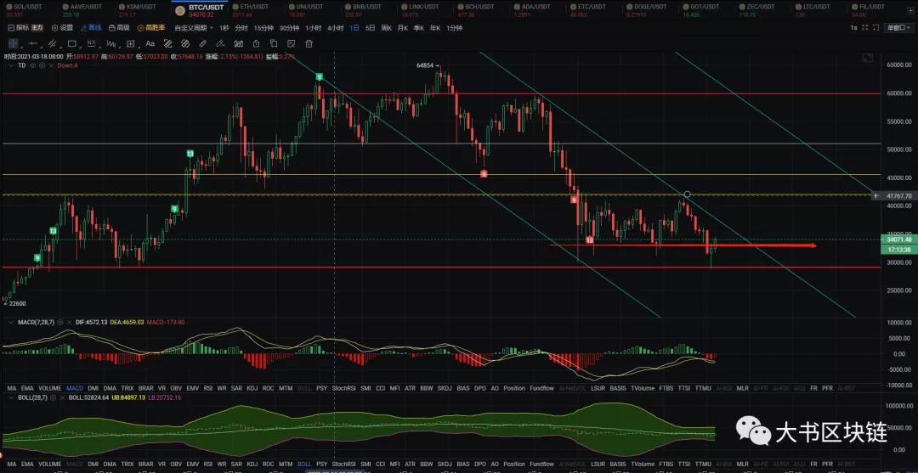
Task: Select the 4小时 timeframe
Action: pos(336,27)
